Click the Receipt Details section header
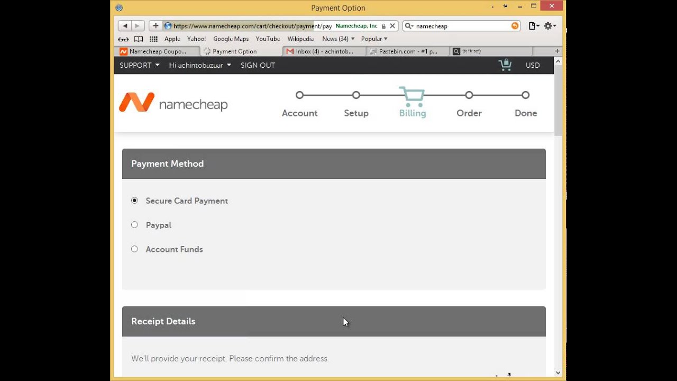Screen dimensions: 677x381 pyautogui.click(x=334, y=321)
